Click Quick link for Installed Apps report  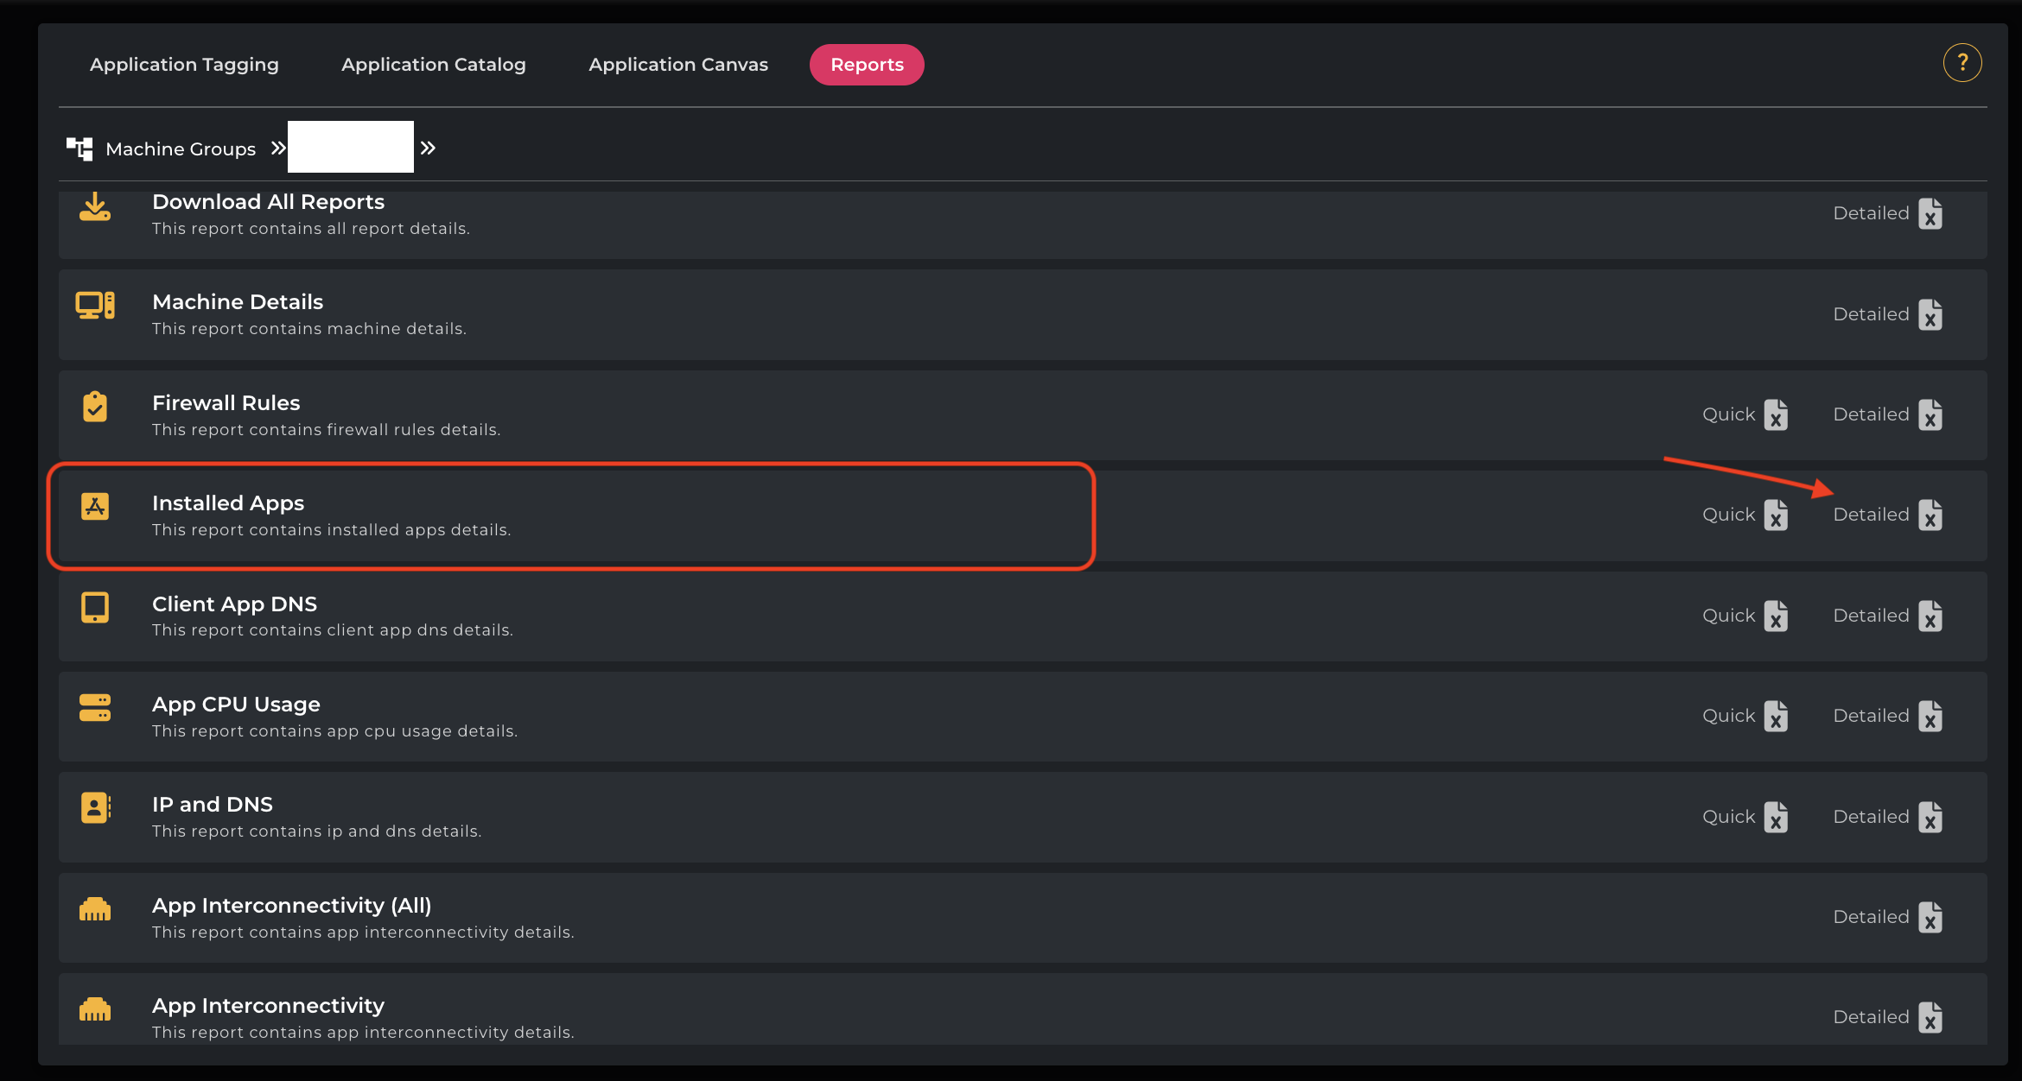tap(1728, 515)
